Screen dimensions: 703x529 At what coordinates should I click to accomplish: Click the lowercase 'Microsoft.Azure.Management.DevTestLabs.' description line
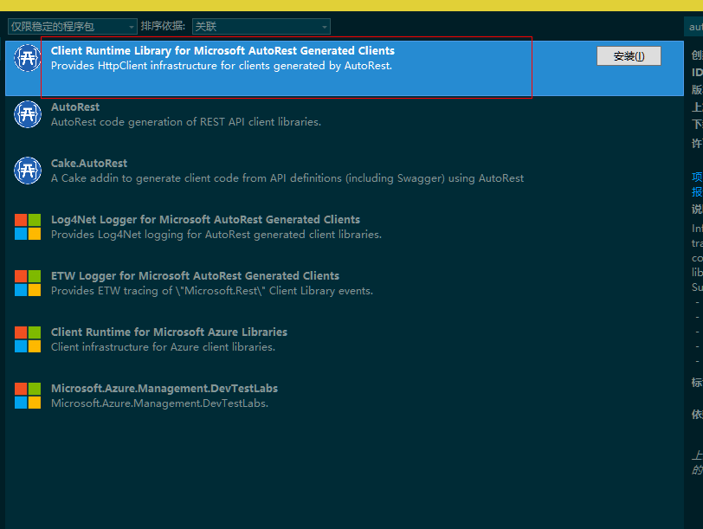click(159, 403)
